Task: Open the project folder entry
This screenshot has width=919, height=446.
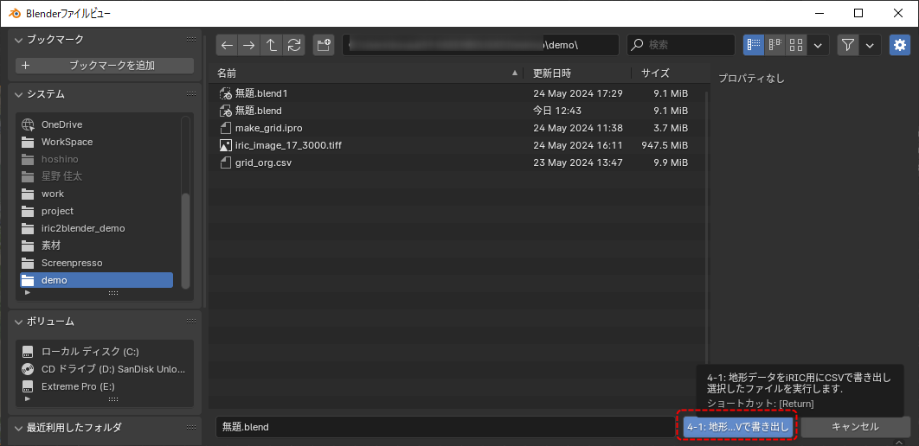Action: click(97, 211)
